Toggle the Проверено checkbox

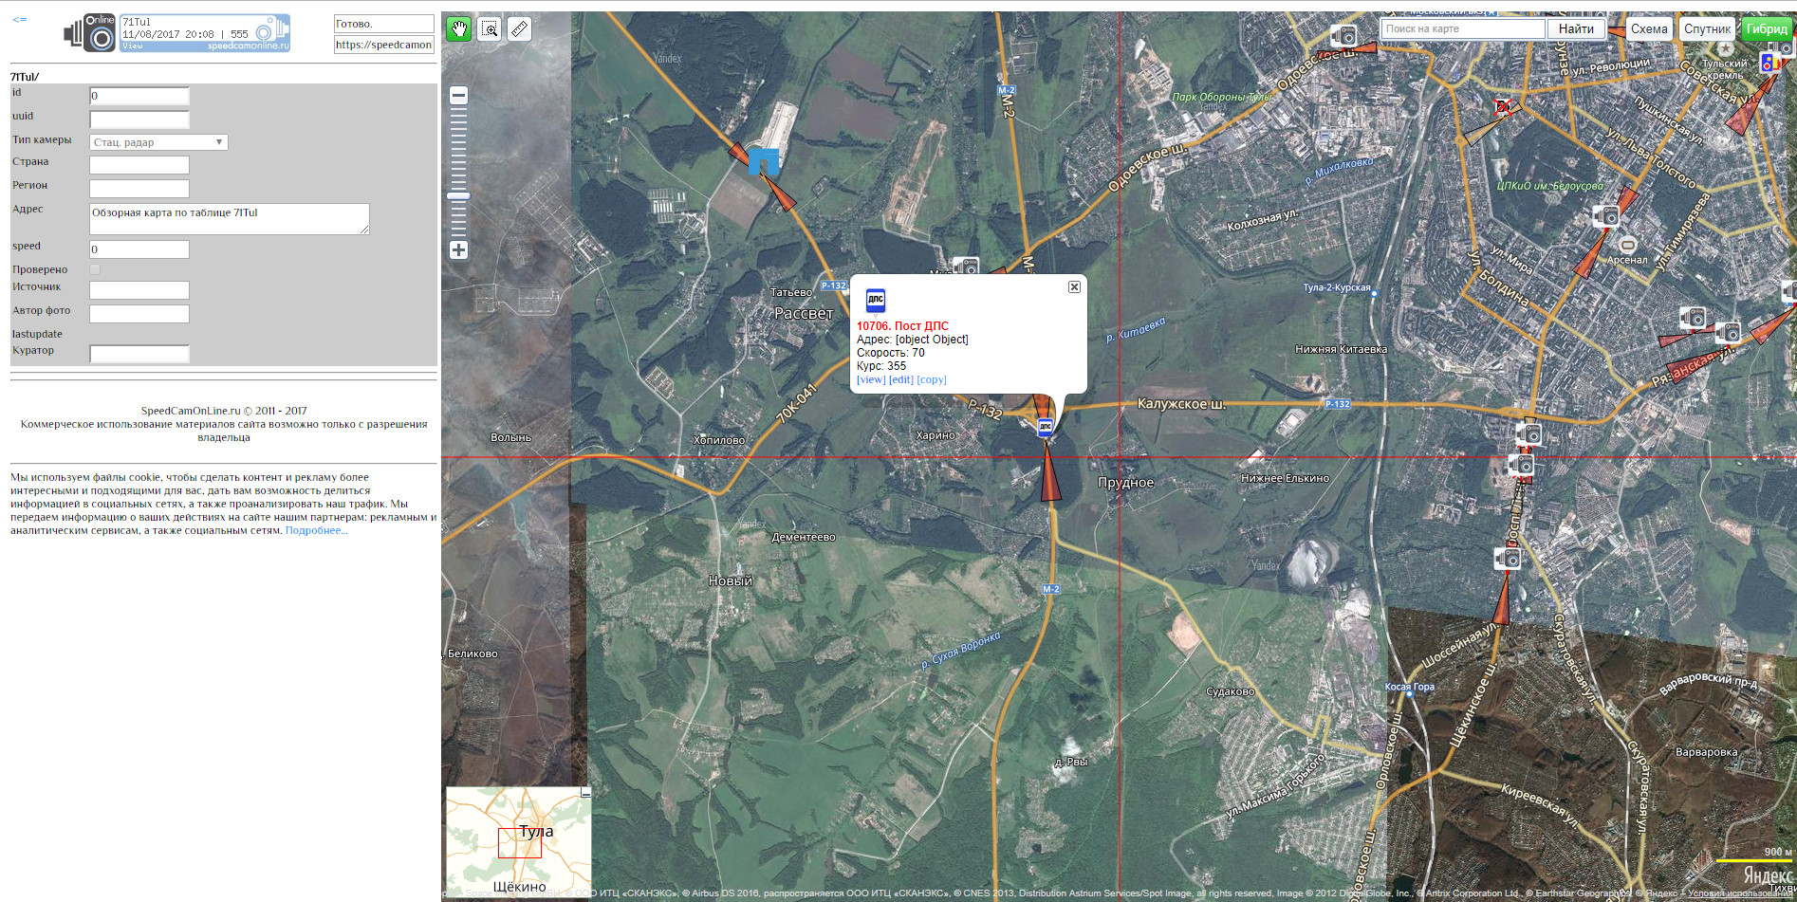[95, 269]
